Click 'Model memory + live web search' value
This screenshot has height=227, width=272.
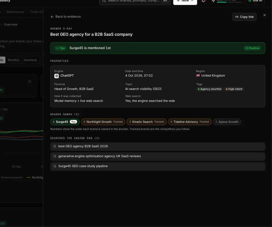click(78, 101)
